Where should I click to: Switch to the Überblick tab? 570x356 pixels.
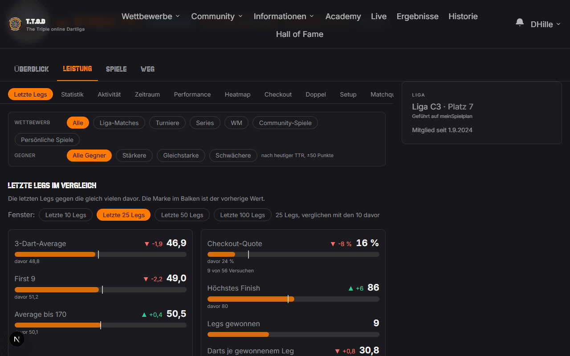[x=32, y=69]
